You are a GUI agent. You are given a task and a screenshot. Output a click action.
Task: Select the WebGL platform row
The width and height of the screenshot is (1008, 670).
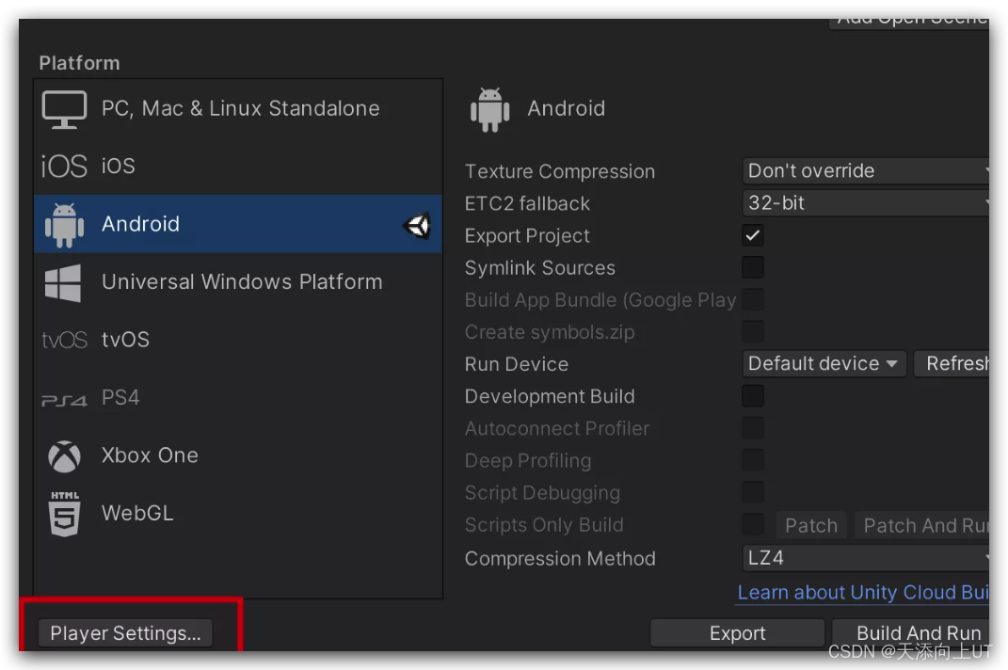point(238,513)
